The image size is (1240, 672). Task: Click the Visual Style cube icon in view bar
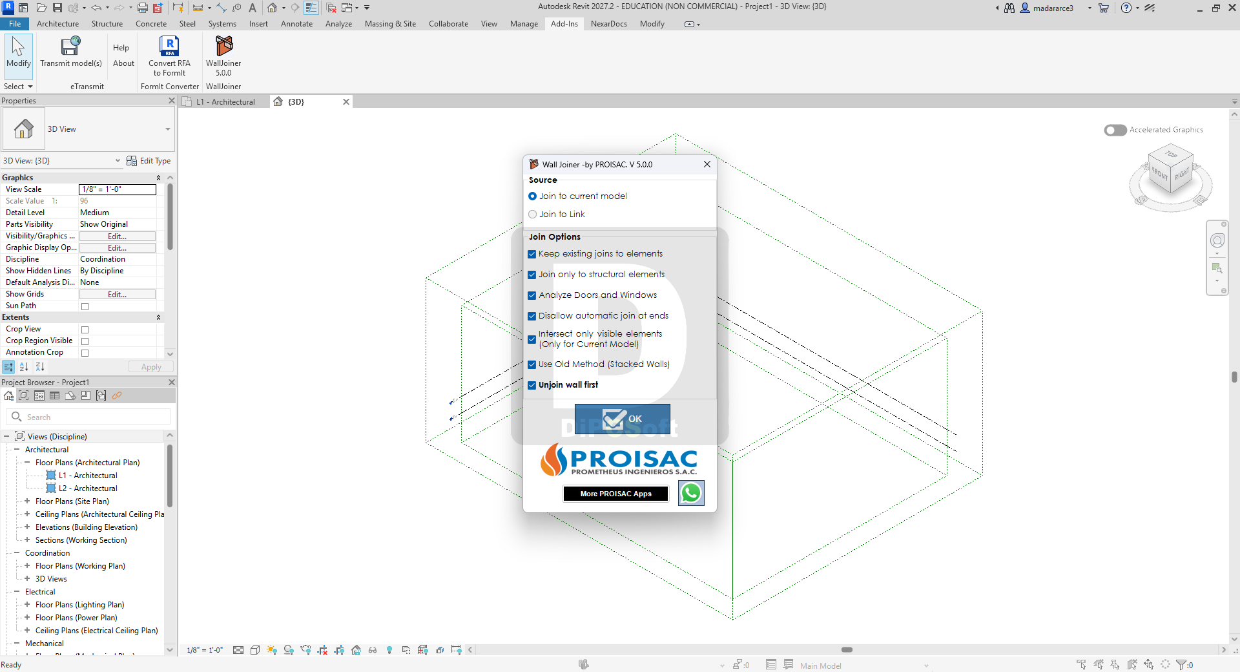coord(255,650)
